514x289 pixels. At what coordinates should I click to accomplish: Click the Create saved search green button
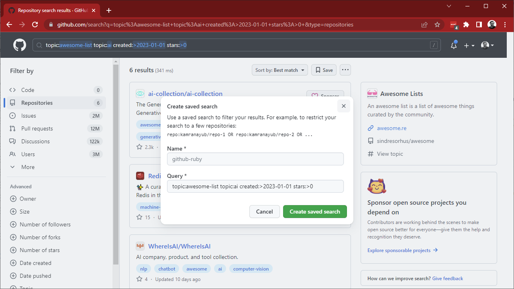(x=315, y=211)
